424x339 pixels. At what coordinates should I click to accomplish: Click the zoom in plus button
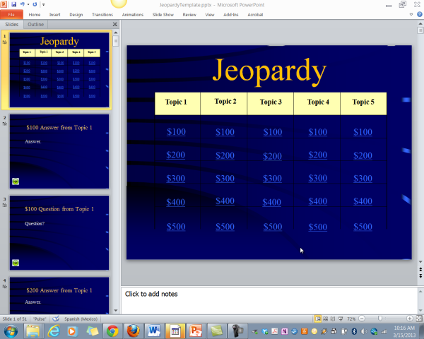click(410, 319)
